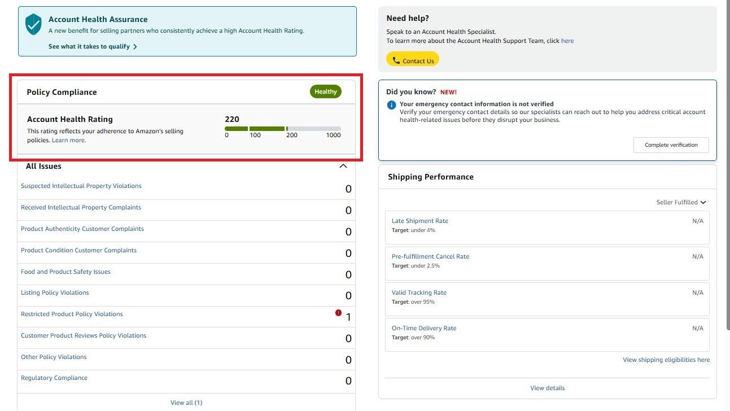
Task: Collapse the All Issues section
Action: [343, 165]
